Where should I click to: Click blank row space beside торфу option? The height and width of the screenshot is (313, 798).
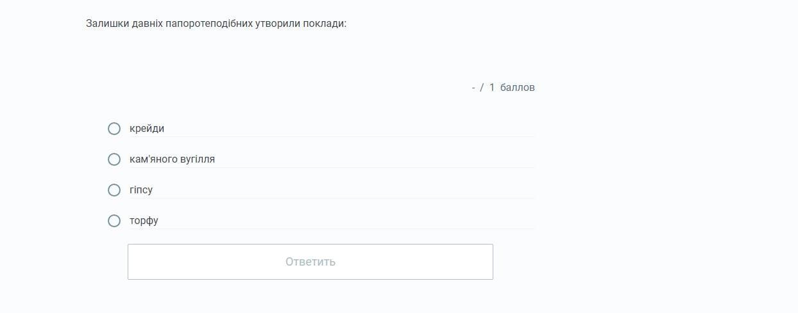pos(353,221)
